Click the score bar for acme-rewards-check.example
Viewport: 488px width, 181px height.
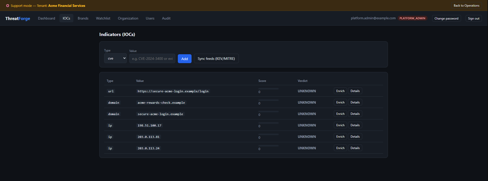tap(269, 100)
